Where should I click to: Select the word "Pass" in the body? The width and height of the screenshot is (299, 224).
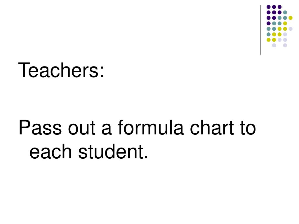pyautogui.click(x=40, y=127)
